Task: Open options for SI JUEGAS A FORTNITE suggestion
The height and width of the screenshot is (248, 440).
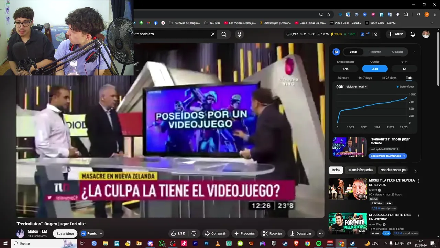Action: 419,215
